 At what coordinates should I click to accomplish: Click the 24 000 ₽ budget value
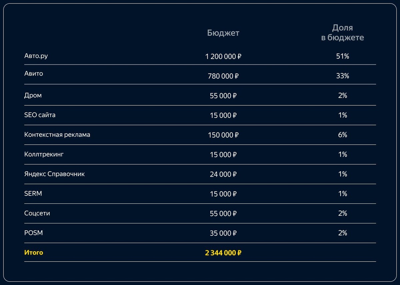(x=223, y=174)
